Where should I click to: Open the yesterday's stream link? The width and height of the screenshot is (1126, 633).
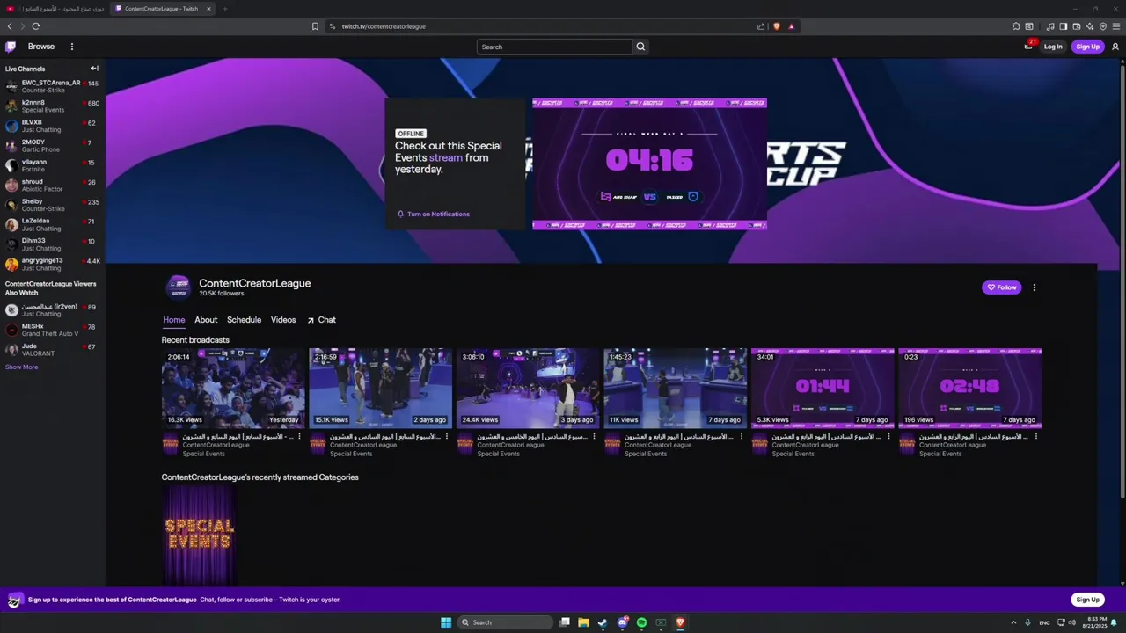(x=445, y=157)
